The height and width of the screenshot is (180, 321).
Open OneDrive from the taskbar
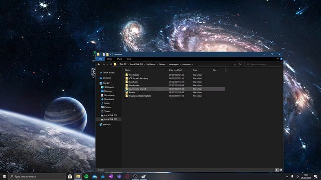click(103, 176)
